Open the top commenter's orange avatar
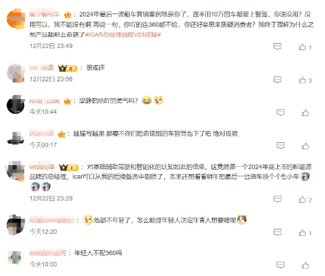The image size is (325, 276). pyautogui.click(x=16, y=18)
